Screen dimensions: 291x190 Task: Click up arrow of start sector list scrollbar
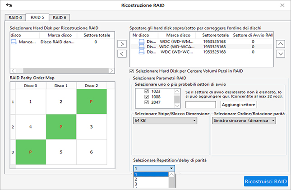point(177,91)
